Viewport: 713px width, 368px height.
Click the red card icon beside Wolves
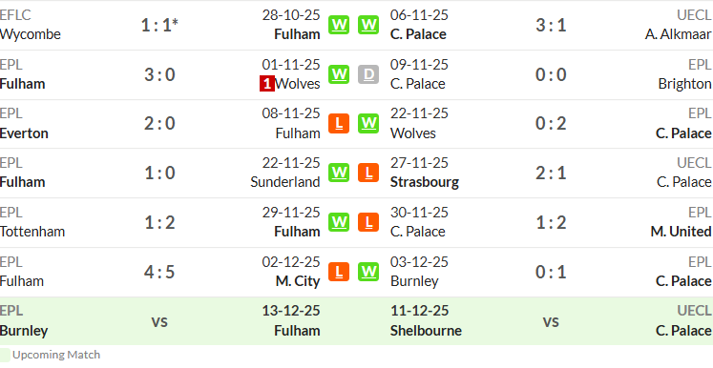click(267, 84)
